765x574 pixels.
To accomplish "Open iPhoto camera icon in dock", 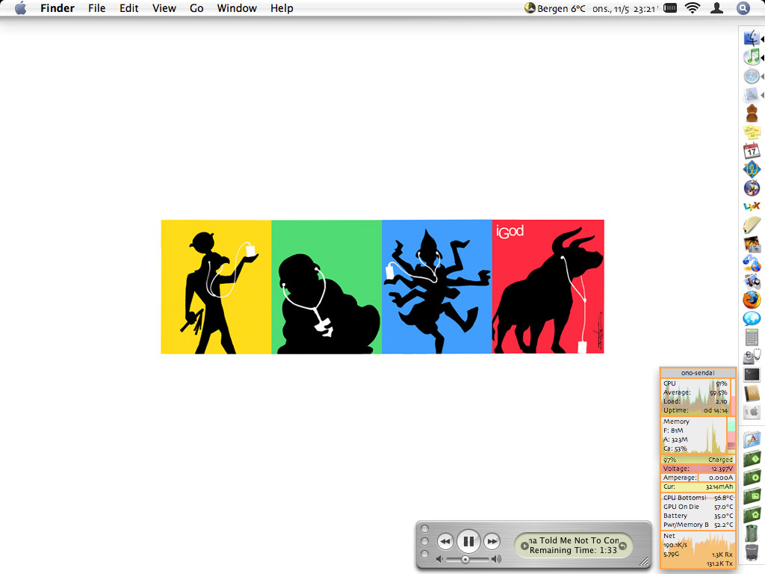I will pos(752,244).
